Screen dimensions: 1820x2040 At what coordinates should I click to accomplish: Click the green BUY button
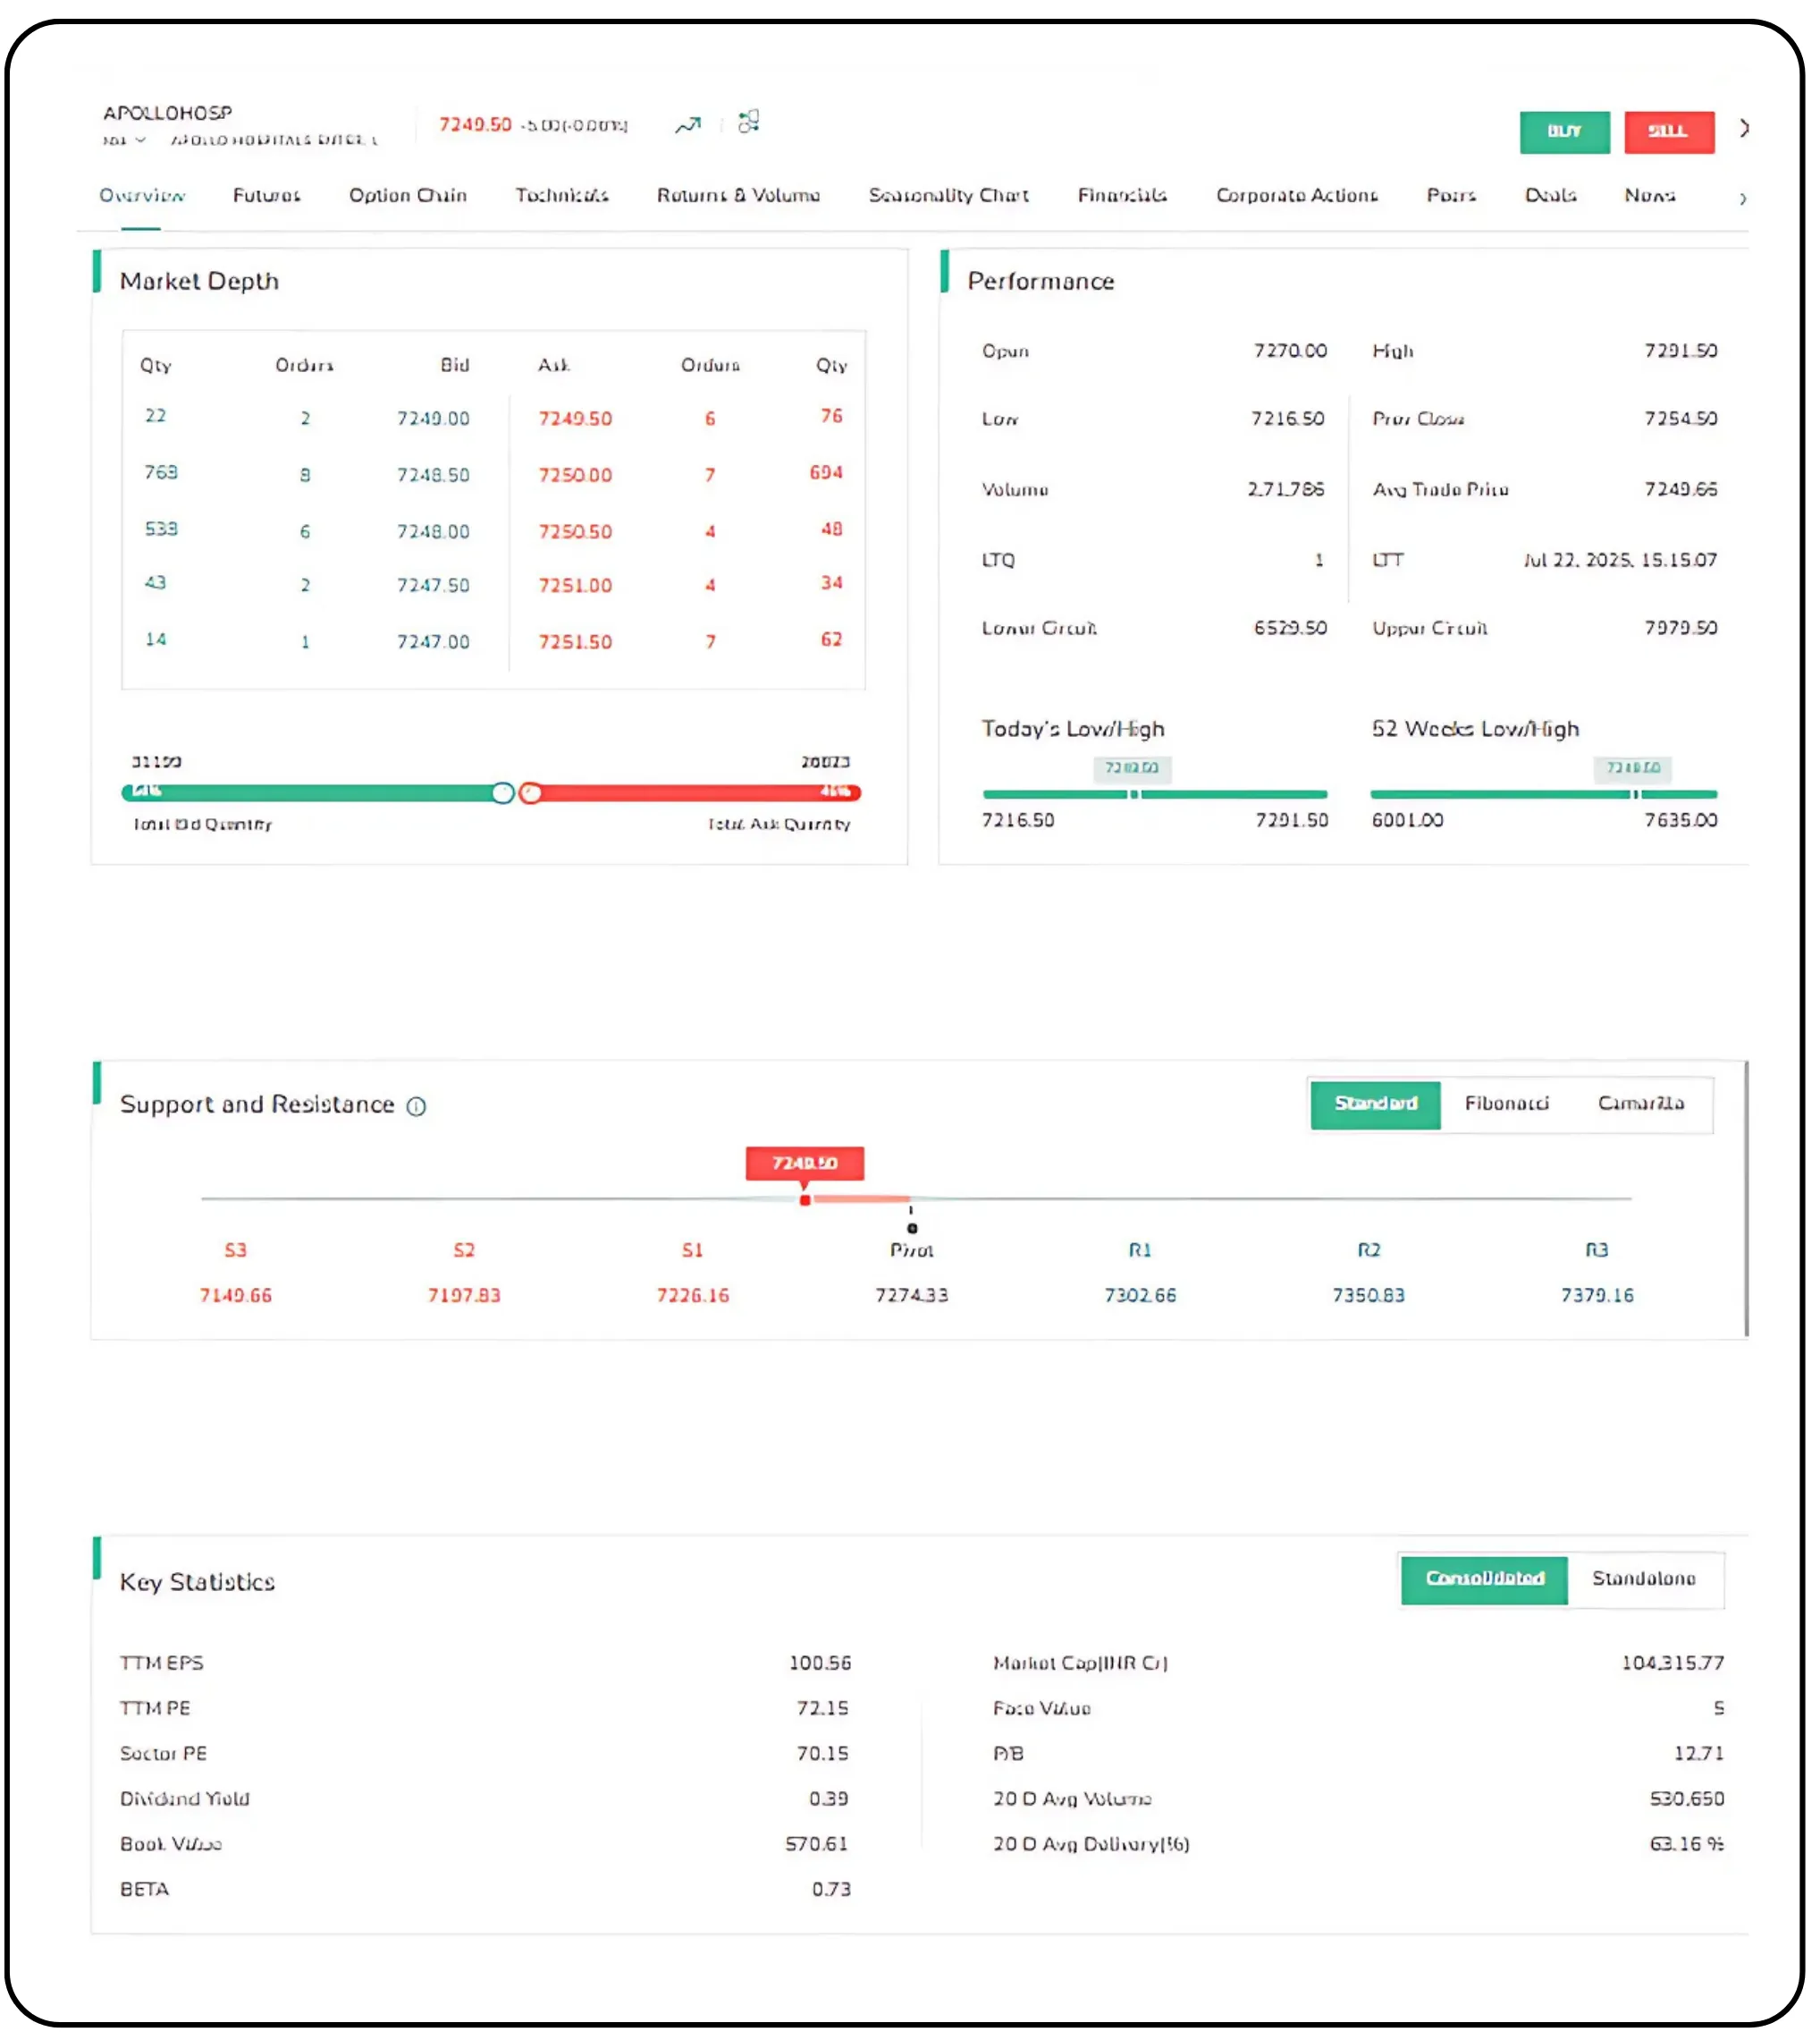[1564, 131]
